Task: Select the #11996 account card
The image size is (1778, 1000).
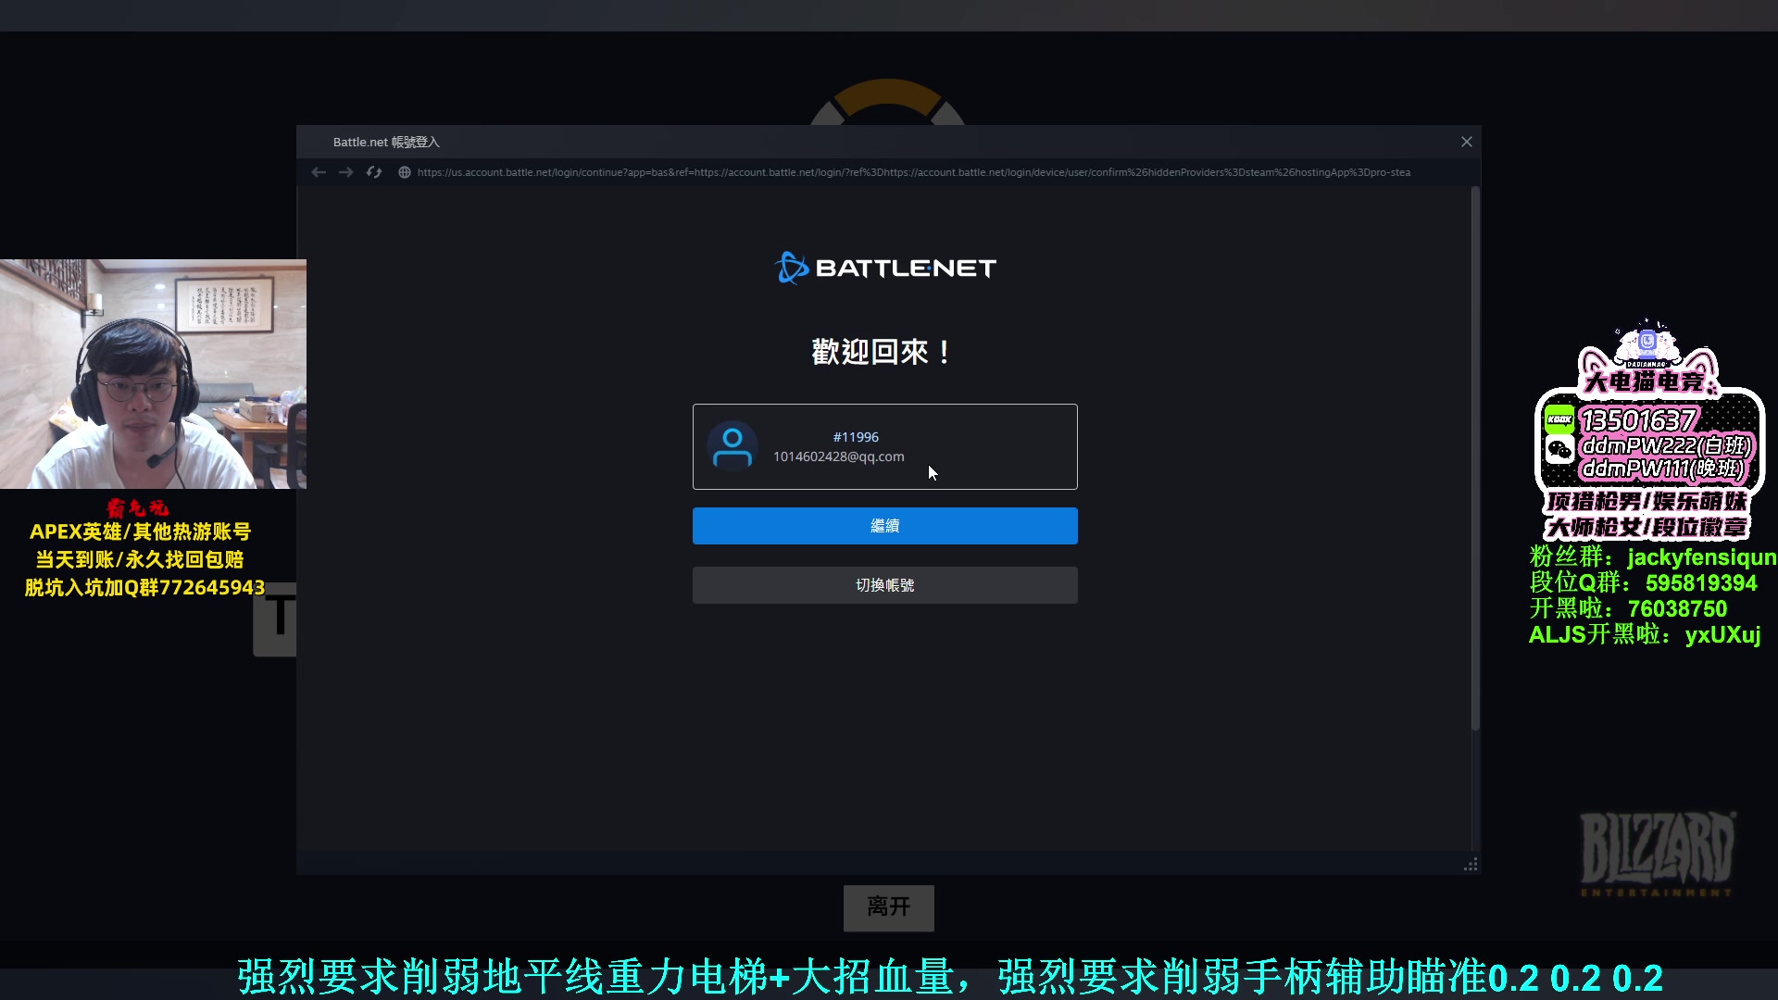Action: click(884, 446)
